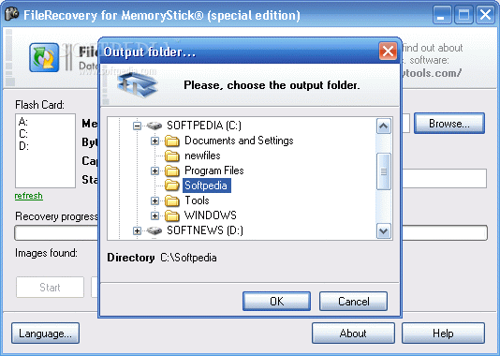Select the SOFTNEWS (D:) drive label
Screen dimensions: 500x356
(205, 230)
